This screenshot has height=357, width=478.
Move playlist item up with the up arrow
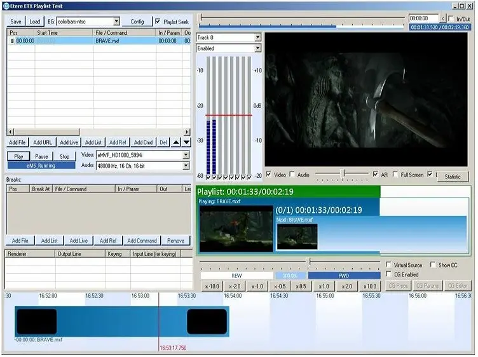(177, 142)
